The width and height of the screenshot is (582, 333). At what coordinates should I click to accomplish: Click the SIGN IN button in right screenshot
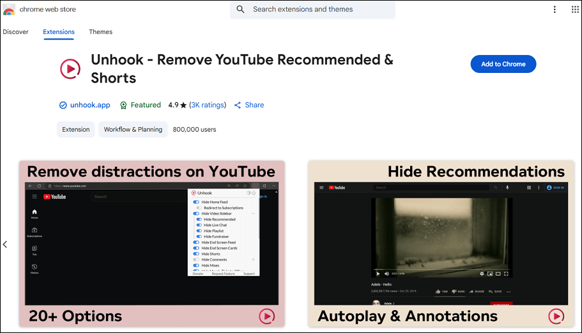point(556,187)
